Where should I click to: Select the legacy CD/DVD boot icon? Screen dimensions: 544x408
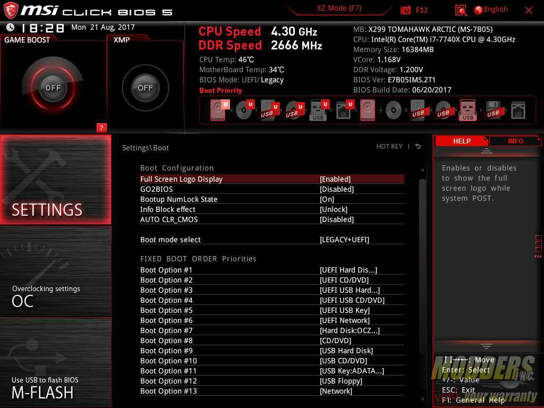click(394, 110)
